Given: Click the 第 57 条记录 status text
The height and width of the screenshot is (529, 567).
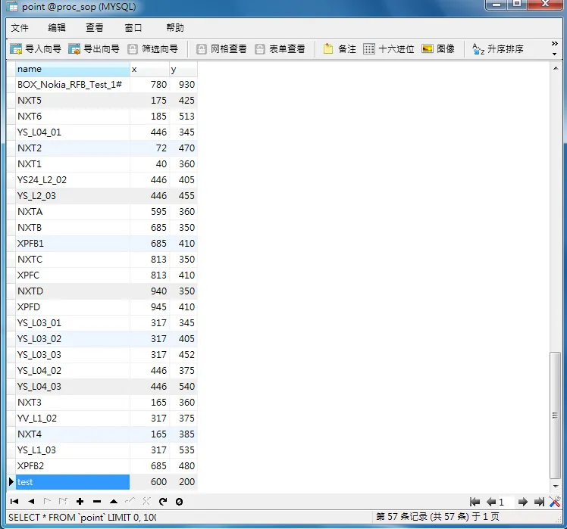Looking at the screenshot, I should coord(437,517).
